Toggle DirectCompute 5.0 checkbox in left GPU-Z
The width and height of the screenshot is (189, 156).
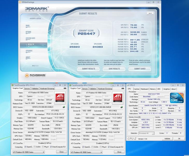[51, 147]
